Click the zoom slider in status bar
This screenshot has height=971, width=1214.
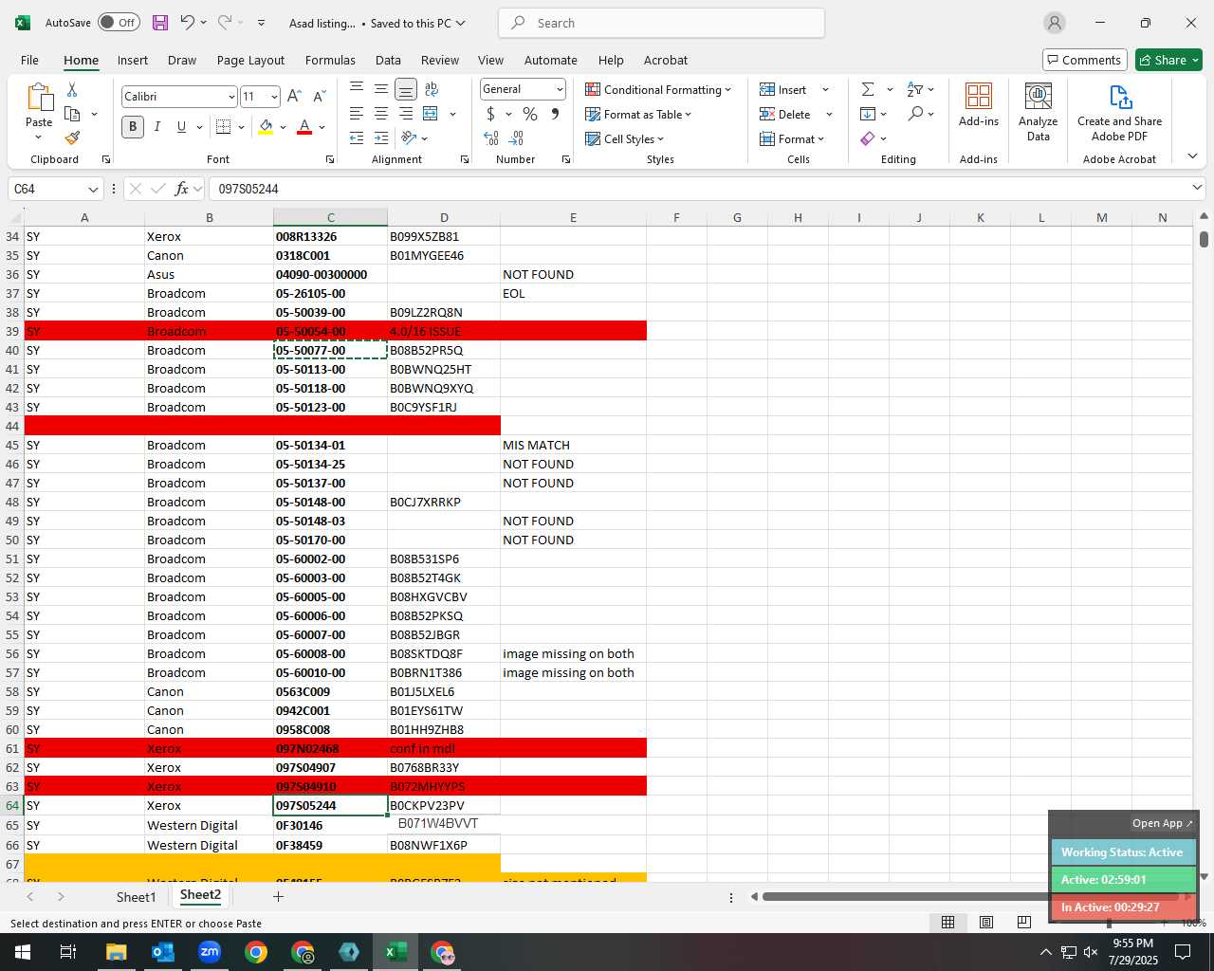[x=1109, y=923]
